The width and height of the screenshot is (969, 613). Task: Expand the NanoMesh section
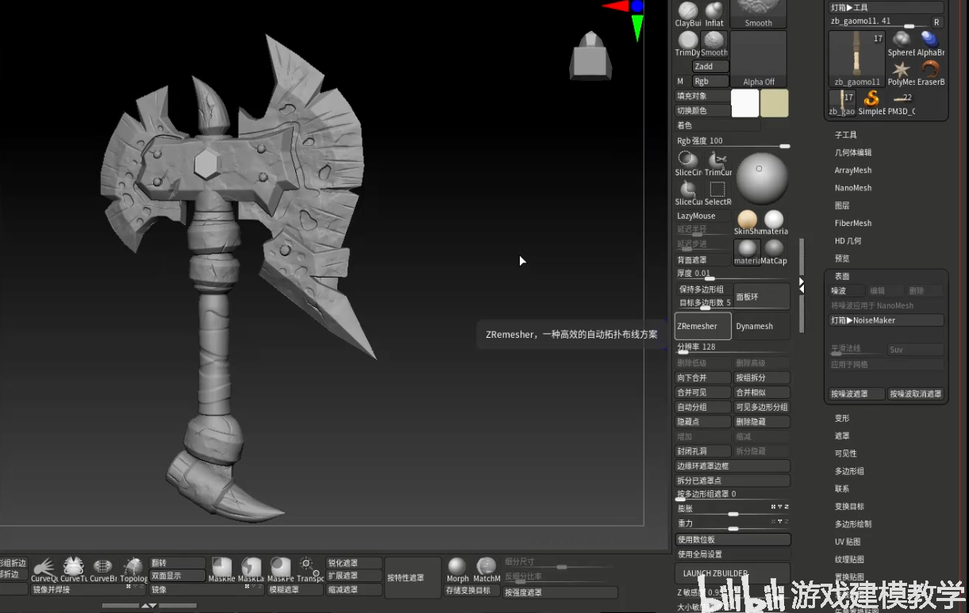pos(853,188)
